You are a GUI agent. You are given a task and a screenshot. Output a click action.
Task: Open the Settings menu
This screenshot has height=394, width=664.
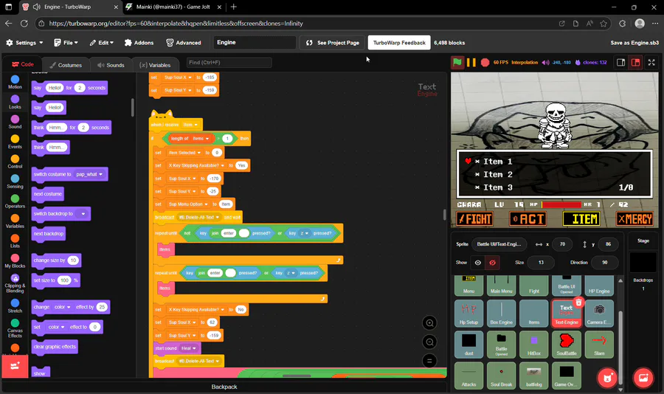tap(24, 42)
